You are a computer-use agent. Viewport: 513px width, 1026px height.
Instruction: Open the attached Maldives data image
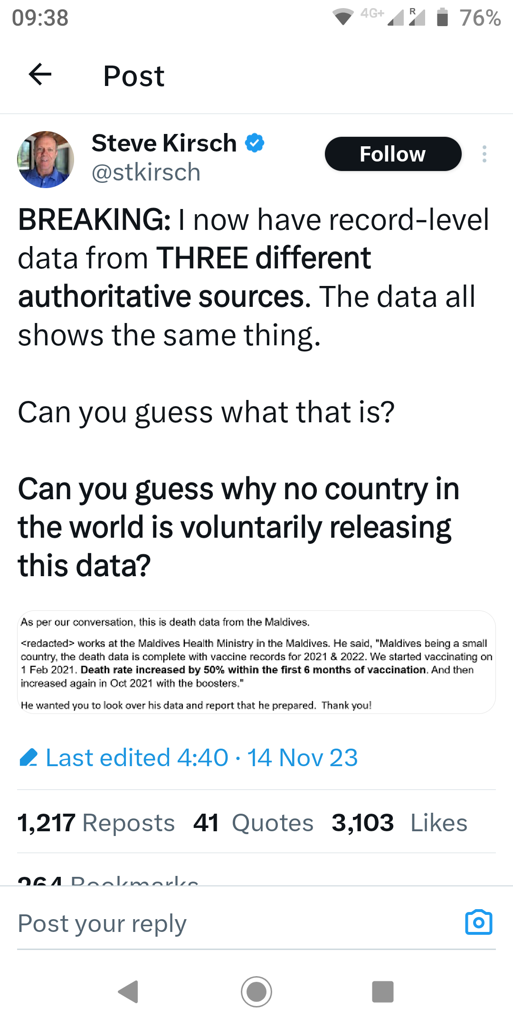[256, 662]
